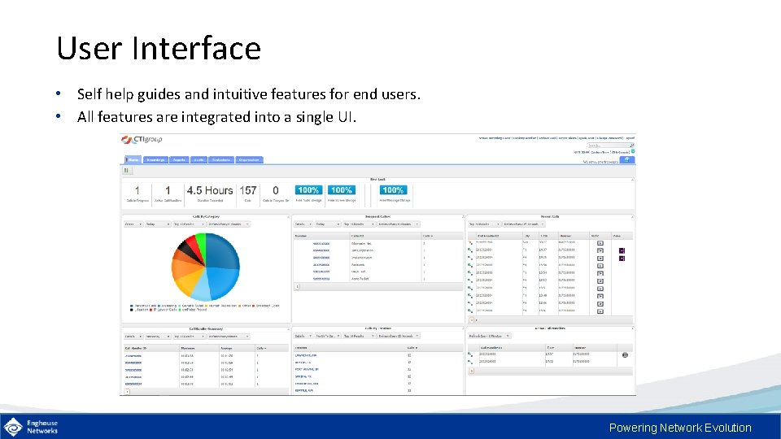This screenshot has height=439, width=781.
Task: Click the green status icon beside the search links
Action: pos(633,151)
